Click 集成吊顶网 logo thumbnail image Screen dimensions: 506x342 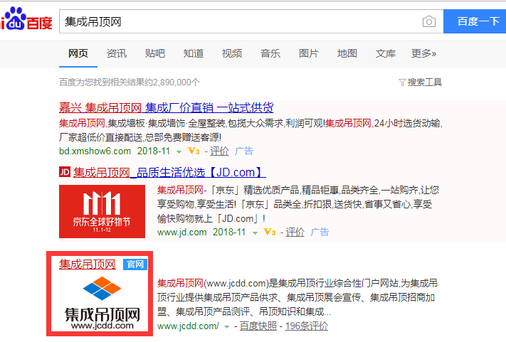point(102,303)
